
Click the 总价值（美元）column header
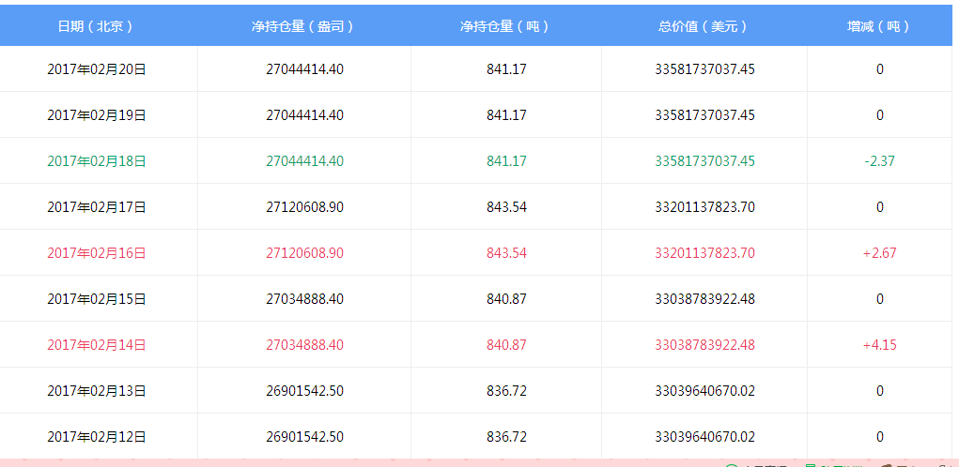(704, 26)
